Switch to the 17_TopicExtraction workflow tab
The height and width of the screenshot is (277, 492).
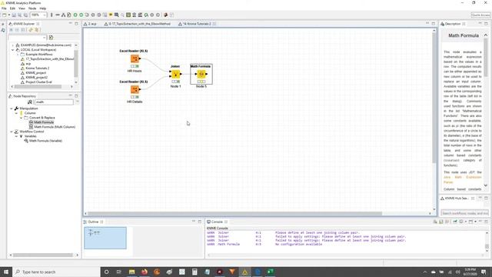tap(138, 24)
